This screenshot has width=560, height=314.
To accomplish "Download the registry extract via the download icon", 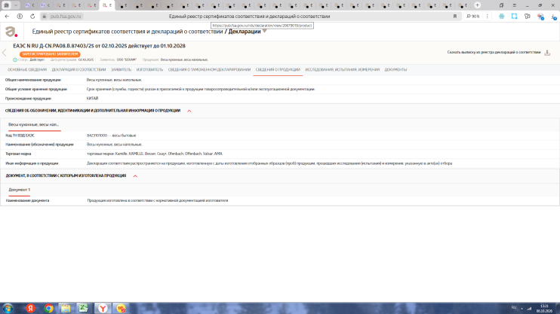I will pos(547,53).
